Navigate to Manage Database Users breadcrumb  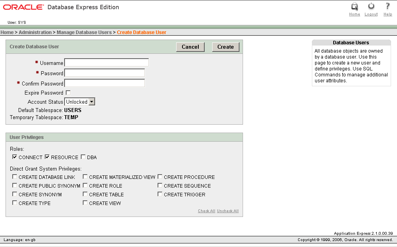tap(84, 32)
